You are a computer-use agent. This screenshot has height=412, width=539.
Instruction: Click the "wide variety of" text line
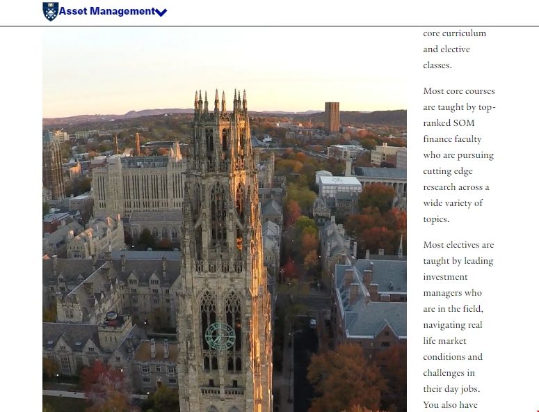[453, 203]
